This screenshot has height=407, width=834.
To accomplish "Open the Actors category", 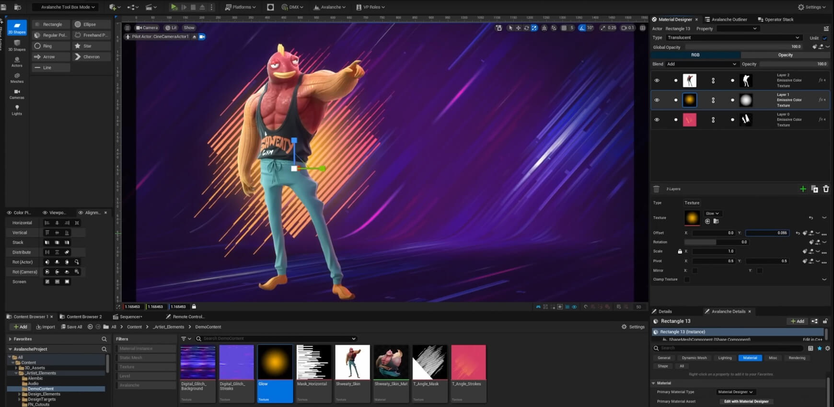I will click(x=17, y=62).
